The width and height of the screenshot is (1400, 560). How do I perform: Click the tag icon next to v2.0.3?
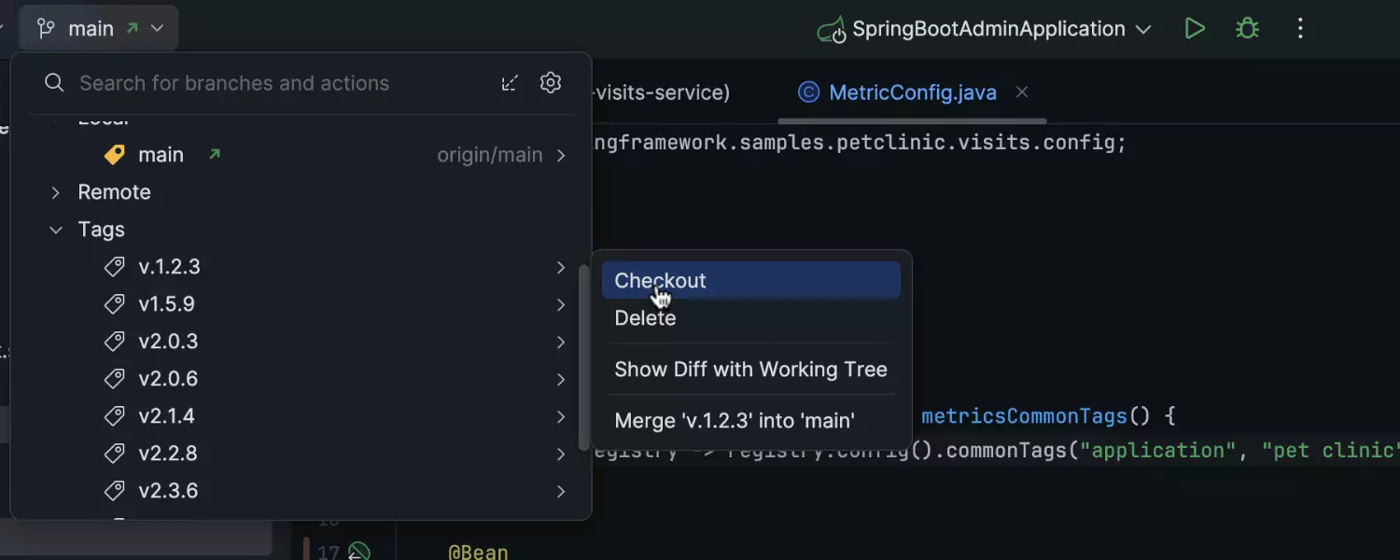(115, 342)
